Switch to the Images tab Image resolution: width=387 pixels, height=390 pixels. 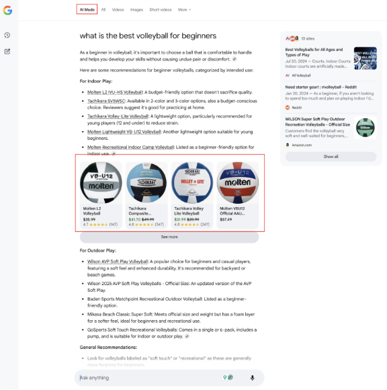(136, 9)
